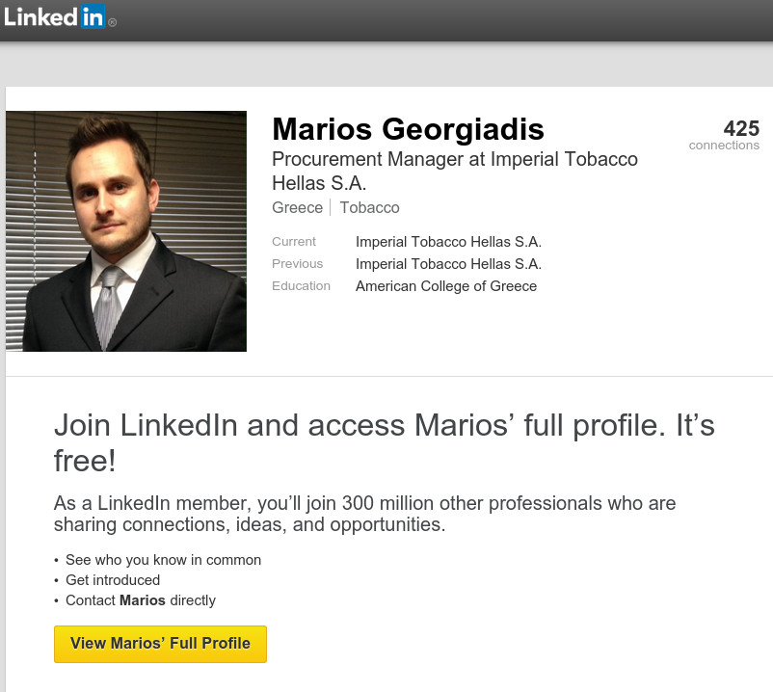Click the View Marios' Full Profile button

tap(160, 644)
